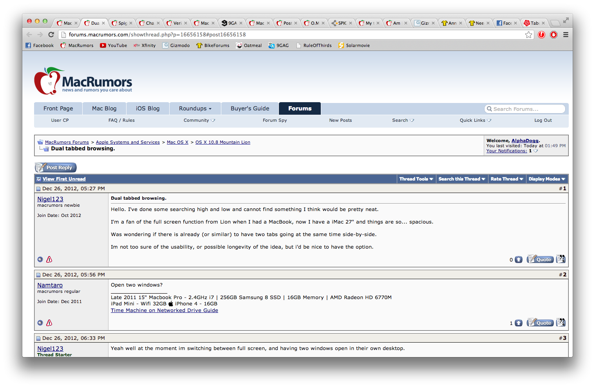Screen dimensions: 595x388
Task: Click the browser back arrow
Action: [29, 34]
